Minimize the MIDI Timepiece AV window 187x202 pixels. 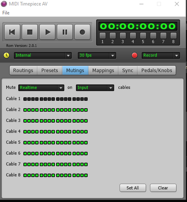pos(141,4)
